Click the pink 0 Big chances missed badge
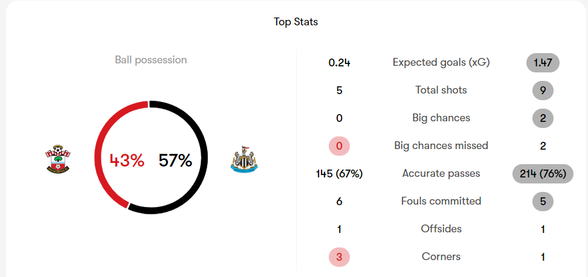588x277 pixels. point(339,146)
